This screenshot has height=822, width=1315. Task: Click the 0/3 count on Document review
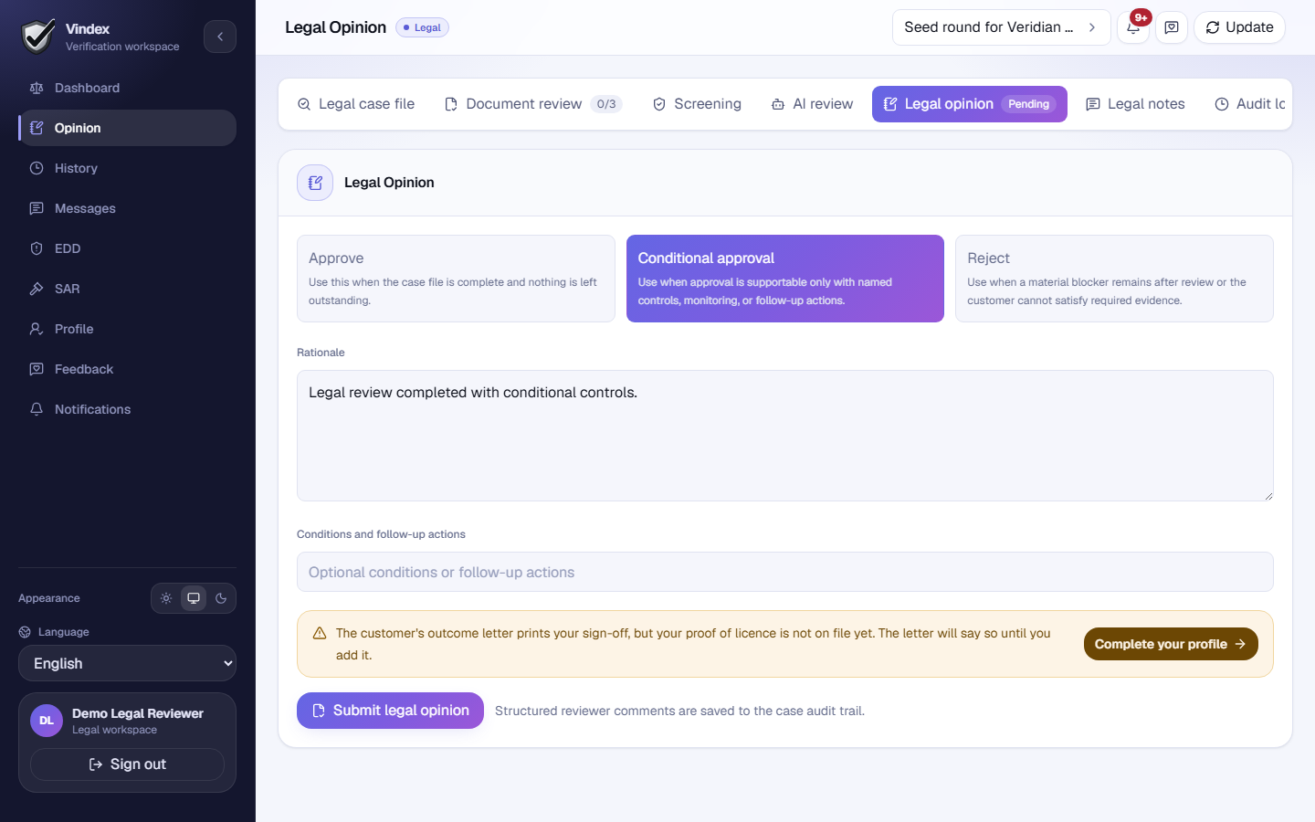click(606, 104)
